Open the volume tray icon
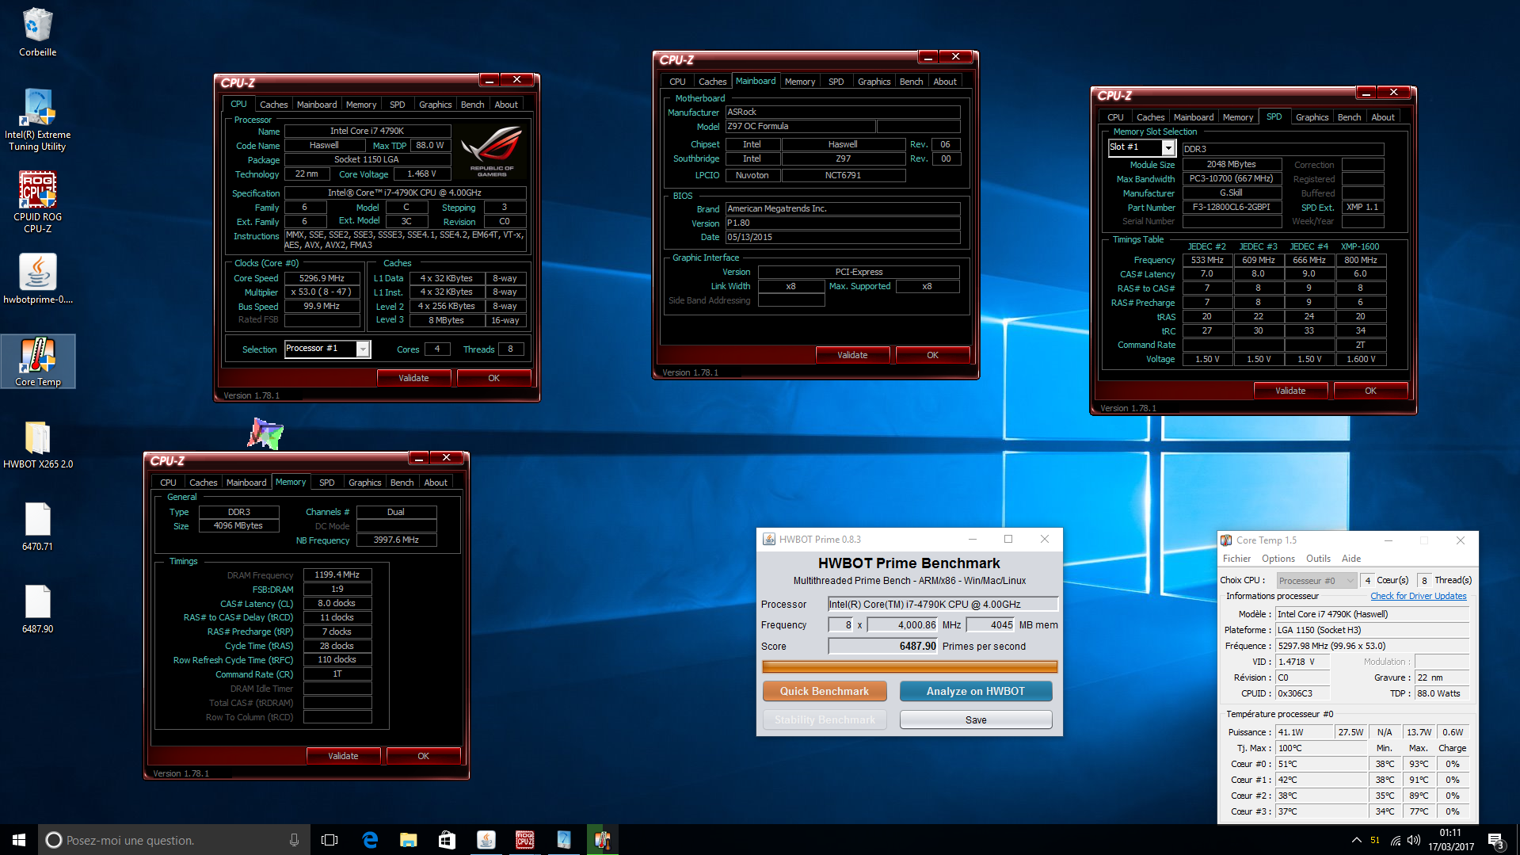 tap(1414, 840)
